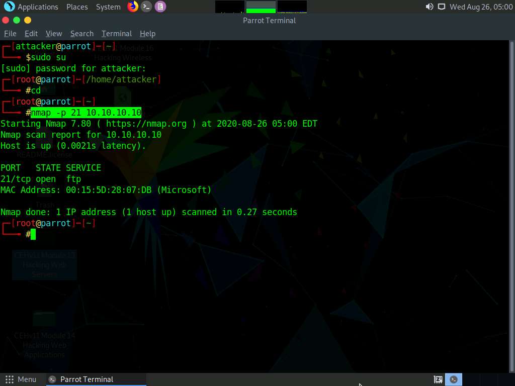Image resolution: width=515 pixels, height=386 pixels.
Task: Click the "Nmap scan report for 10.10.10.10" line
Action: point(81,135)
